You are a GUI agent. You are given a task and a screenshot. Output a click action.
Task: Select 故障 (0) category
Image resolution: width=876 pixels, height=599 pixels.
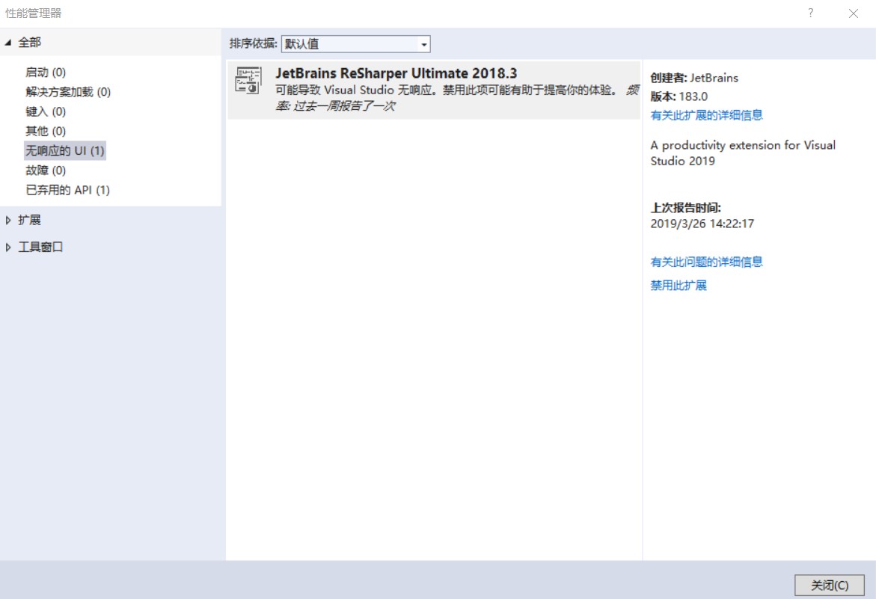[x=46, y=171]
